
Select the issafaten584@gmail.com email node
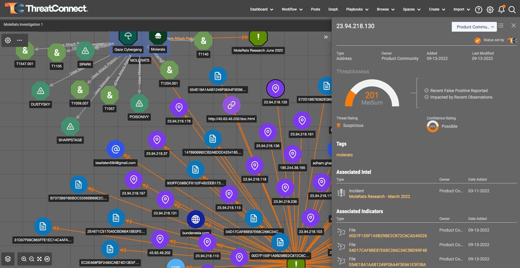[115, 150]
